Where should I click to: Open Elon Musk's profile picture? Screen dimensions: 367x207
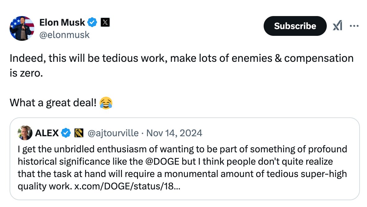coord(22,28)
